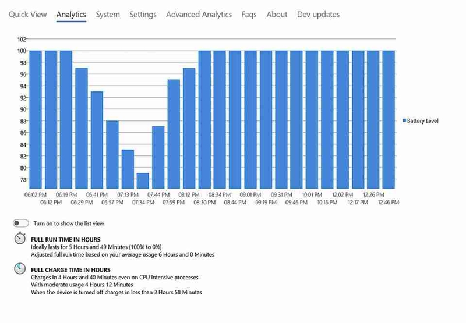Viewport: 466px width, 323px height.
Task: Open the Quick View tab
Action: coord(27,14)
